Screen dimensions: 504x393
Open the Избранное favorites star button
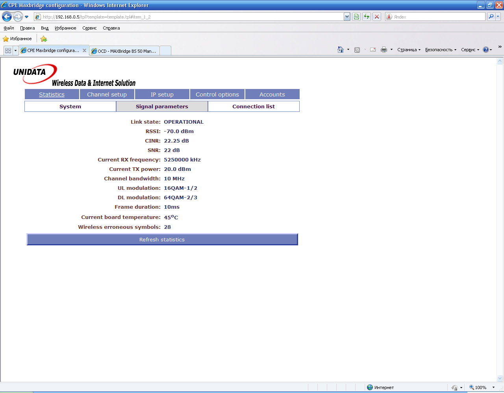point(17,39)
